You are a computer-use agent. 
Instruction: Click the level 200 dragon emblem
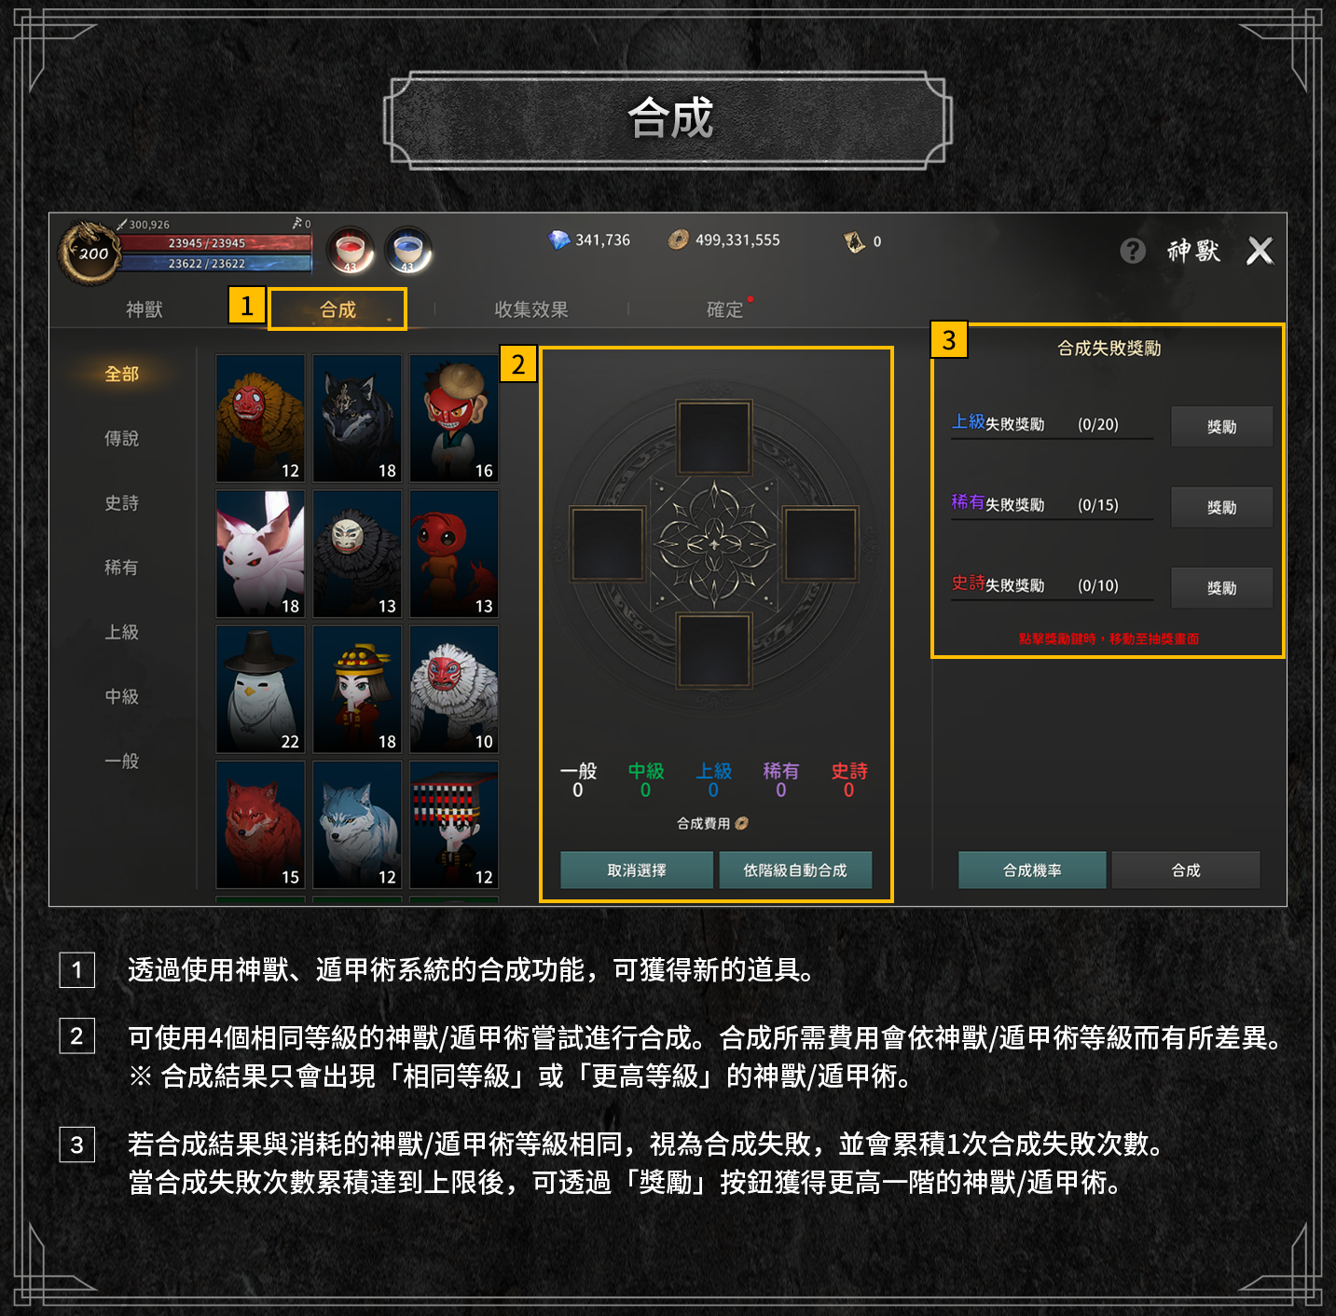click(x=90, y=252)
